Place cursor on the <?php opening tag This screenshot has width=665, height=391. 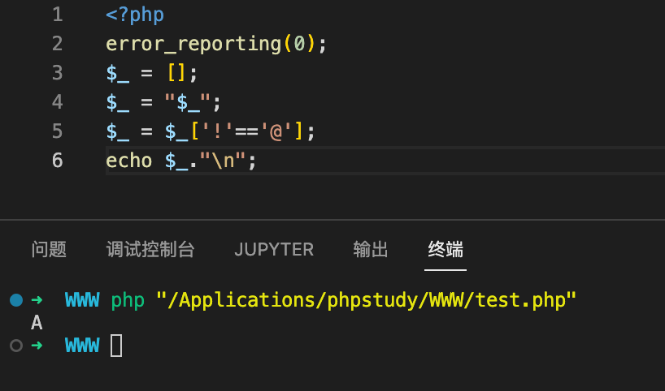[x=135, y=15]
